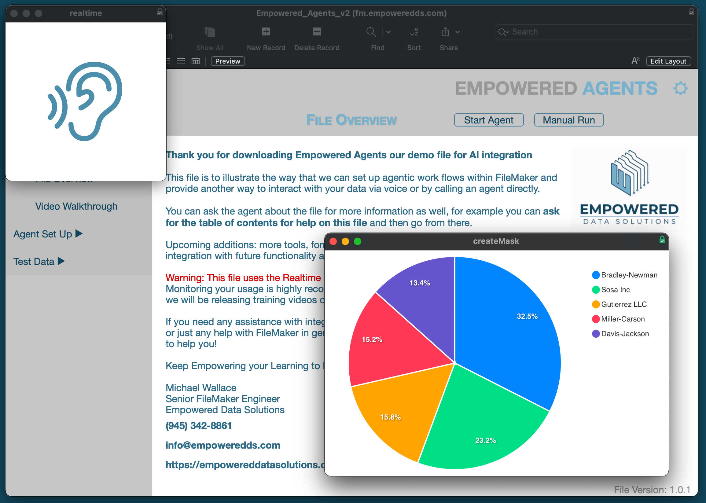Switch to List view
706x503 pixels.
[x=181, y=61]
